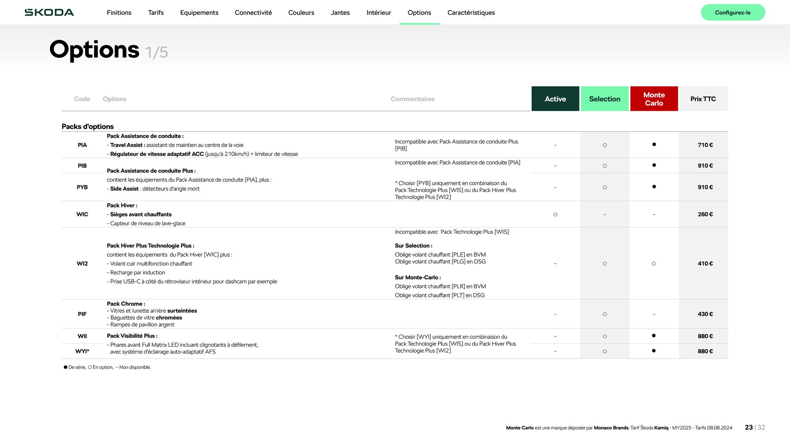Click the Caractéristiques navigation link

coord(471,13)
